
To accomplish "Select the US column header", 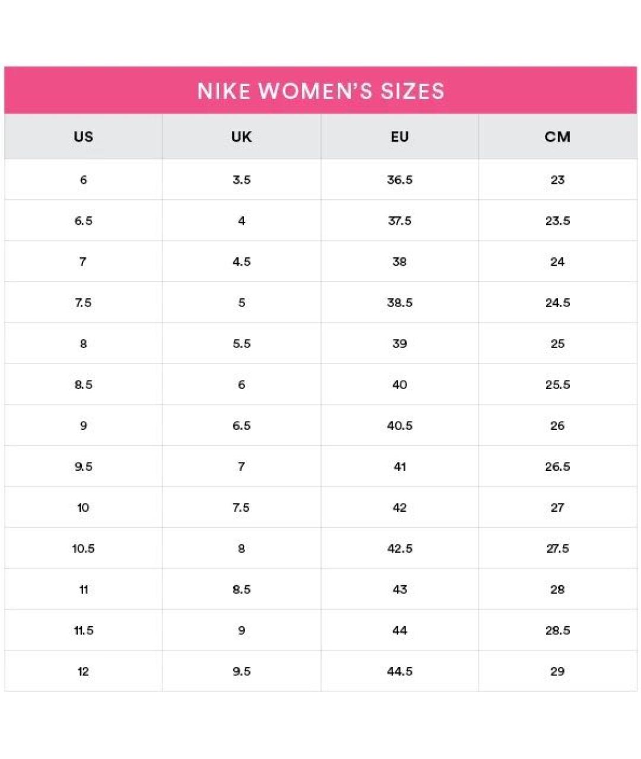I will [84, 136].
